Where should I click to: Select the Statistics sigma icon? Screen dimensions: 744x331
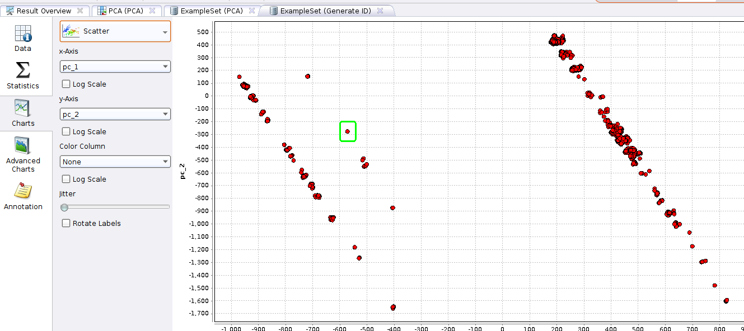(22, 71)
